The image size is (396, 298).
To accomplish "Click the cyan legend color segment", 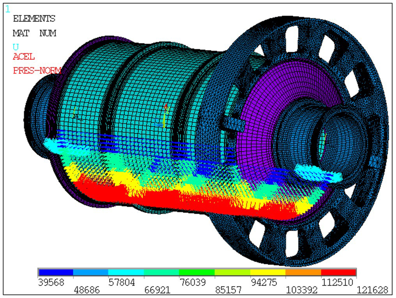I will 126,272.
